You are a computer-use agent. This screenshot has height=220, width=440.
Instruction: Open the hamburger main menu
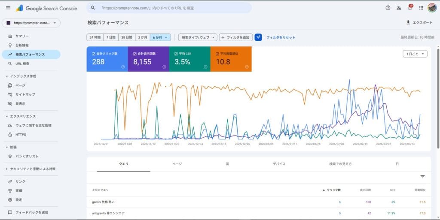tap(8, 8)
